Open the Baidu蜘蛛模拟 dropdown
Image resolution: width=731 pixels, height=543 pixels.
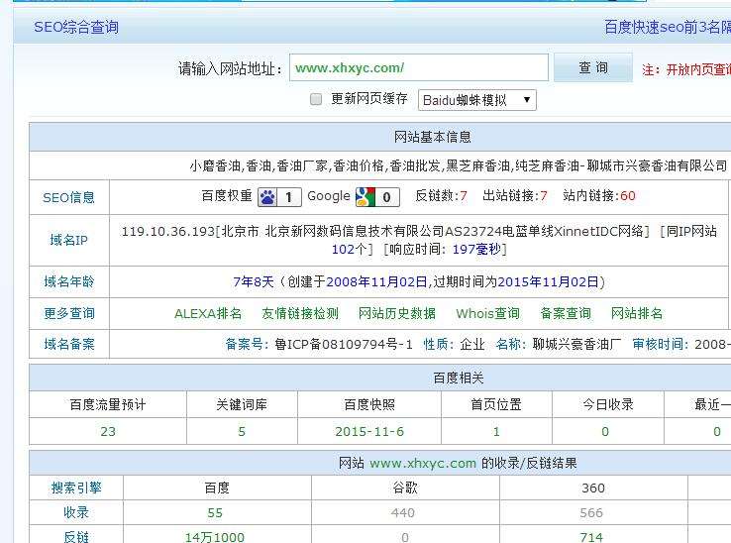[x=477, y=100]
